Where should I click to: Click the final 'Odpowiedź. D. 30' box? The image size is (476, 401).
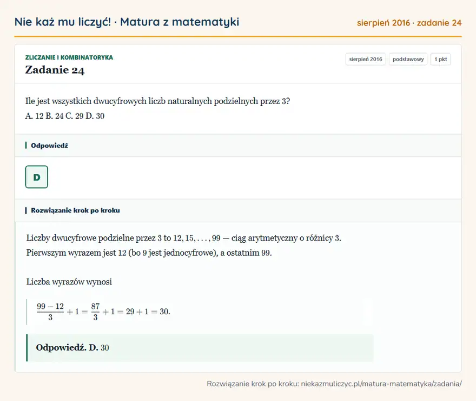[x=200, y=348]
